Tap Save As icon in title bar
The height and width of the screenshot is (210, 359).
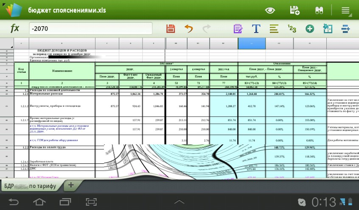(294, 10)
